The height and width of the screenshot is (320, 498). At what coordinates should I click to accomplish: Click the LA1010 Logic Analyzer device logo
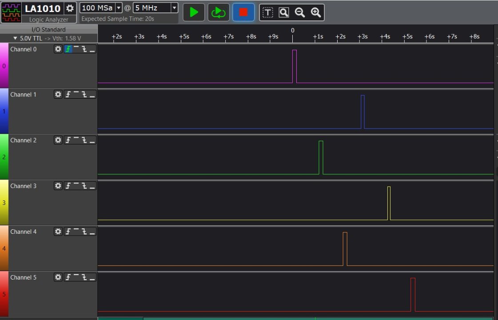[12, 12]
